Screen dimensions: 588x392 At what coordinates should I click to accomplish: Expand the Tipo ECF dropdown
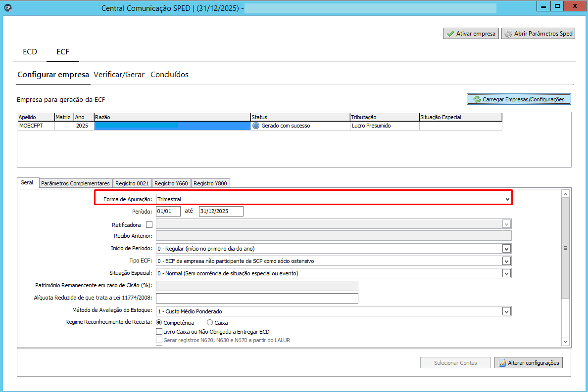(506, 261)
